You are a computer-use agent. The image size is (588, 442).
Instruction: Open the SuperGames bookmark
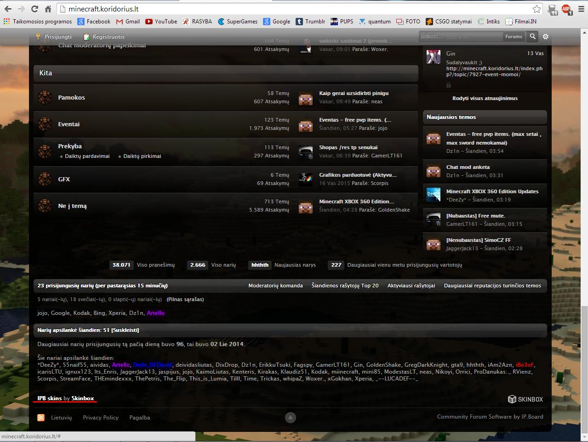point(238,21)
